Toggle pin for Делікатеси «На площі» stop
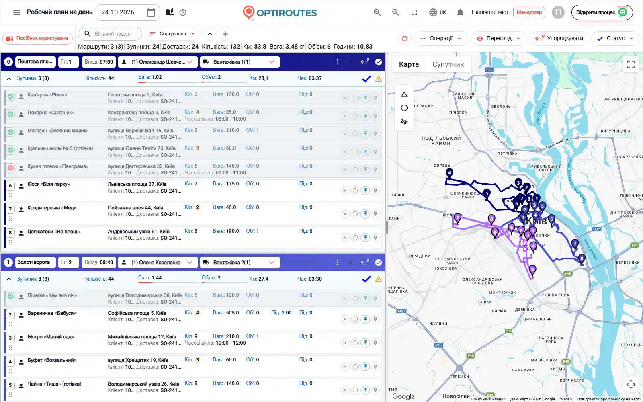Viewport: 643px width, 402px height. point(365,238)
